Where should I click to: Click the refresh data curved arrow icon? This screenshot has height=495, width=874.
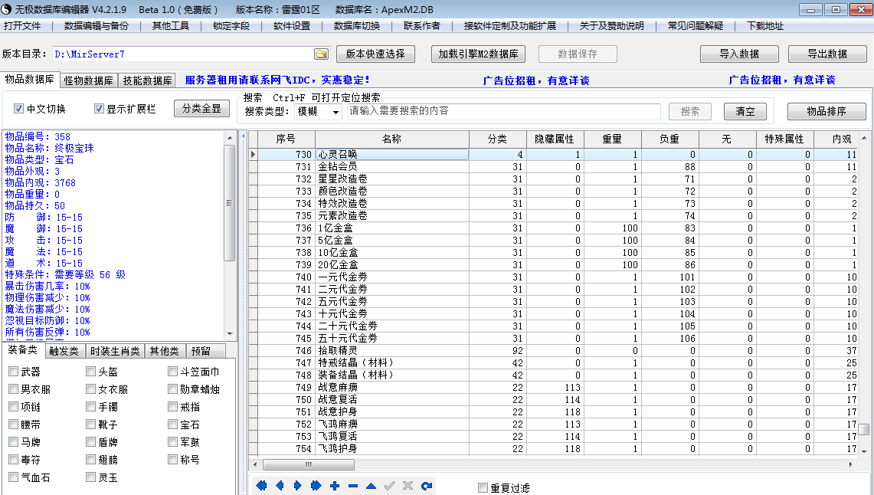[427, 486]
